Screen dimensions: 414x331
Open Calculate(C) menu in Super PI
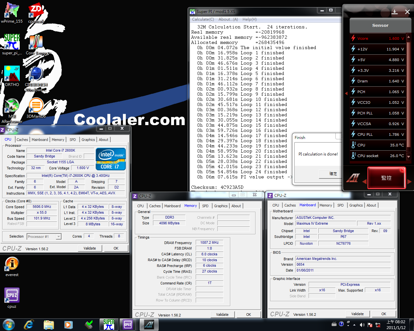203,19
